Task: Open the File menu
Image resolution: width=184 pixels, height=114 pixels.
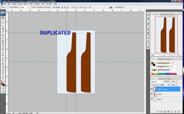Action: [5, 4]
